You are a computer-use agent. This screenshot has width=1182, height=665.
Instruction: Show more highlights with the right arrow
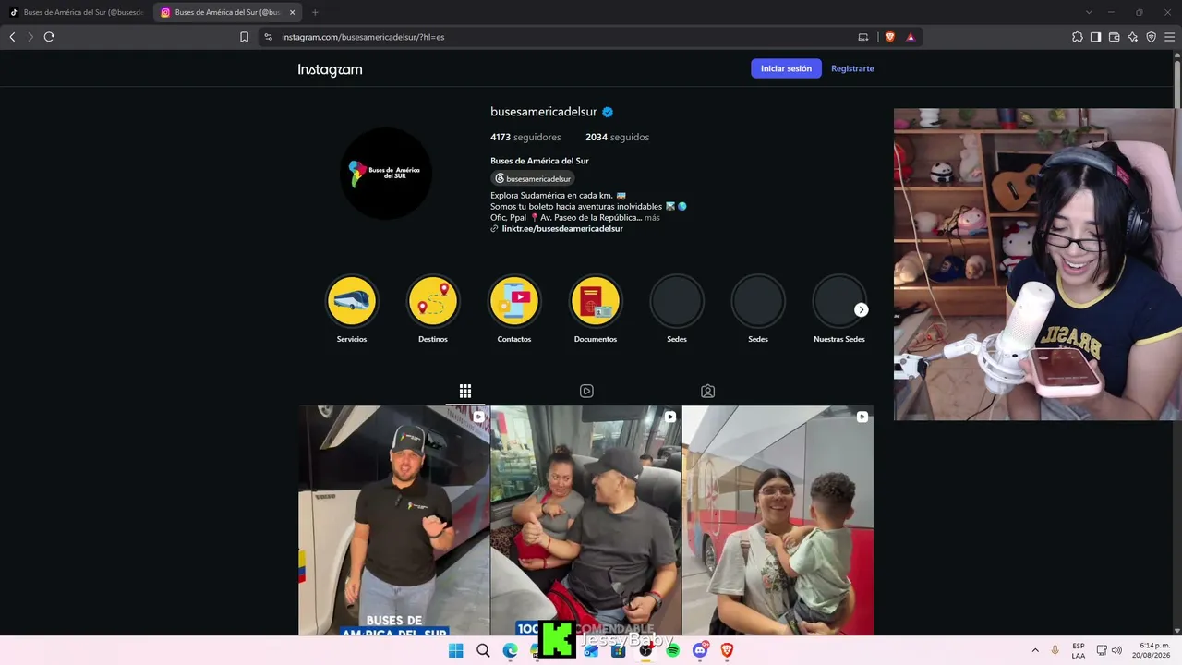point(861,310)
